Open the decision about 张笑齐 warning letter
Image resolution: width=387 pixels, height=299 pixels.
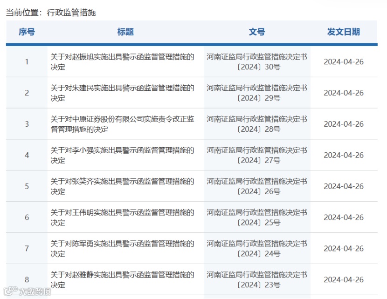[122, 186]
